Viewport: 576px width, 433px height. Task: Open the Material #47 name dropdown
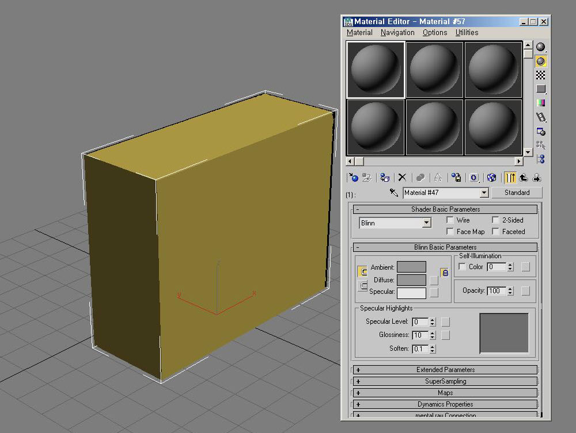coord(484,193)
